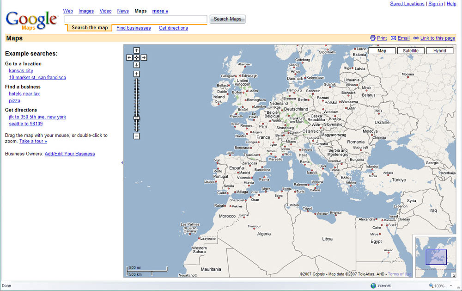Pan the map down with arrow button

click(137, 65)
